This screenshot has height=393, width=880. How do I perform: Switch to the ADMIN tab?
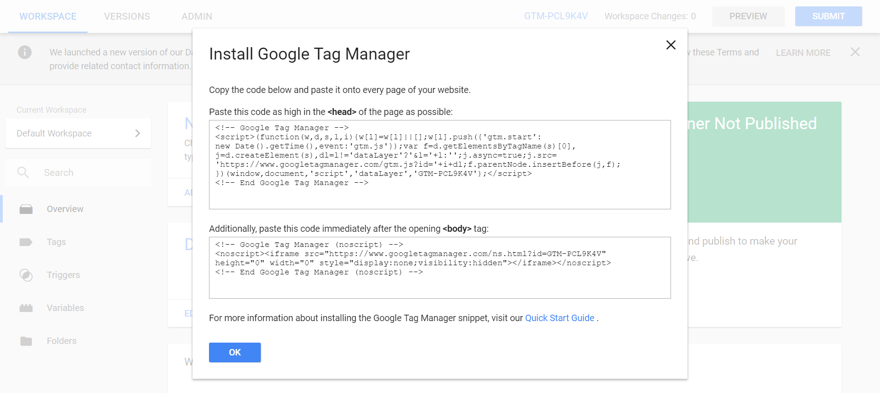(197, 16)
